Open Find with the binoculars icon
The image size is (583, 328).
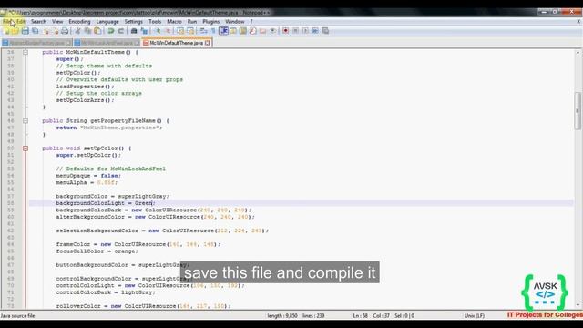134,31
